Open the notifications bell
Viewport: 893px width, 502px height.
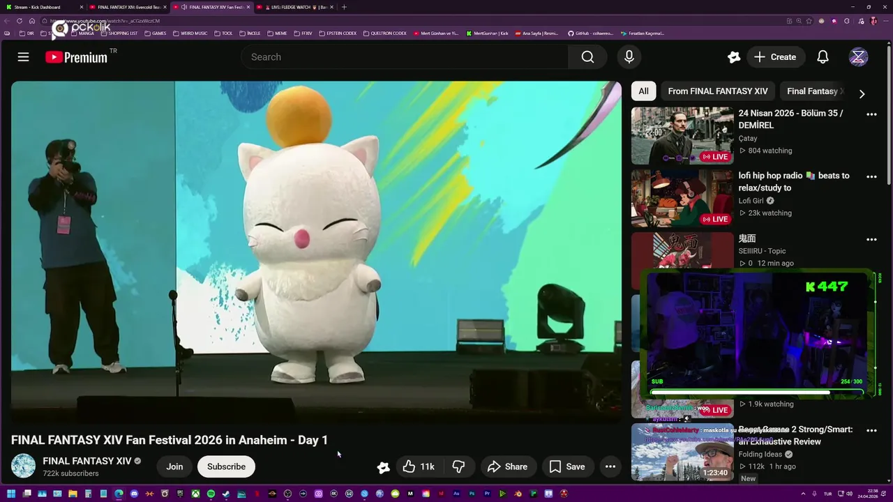[823, 57]
